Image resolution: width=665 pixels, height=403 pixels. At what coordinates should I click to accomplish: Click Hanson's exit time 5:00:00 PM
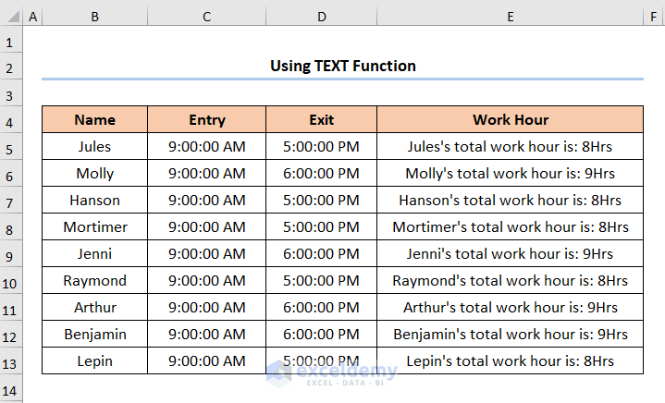(x=322, y=200)
